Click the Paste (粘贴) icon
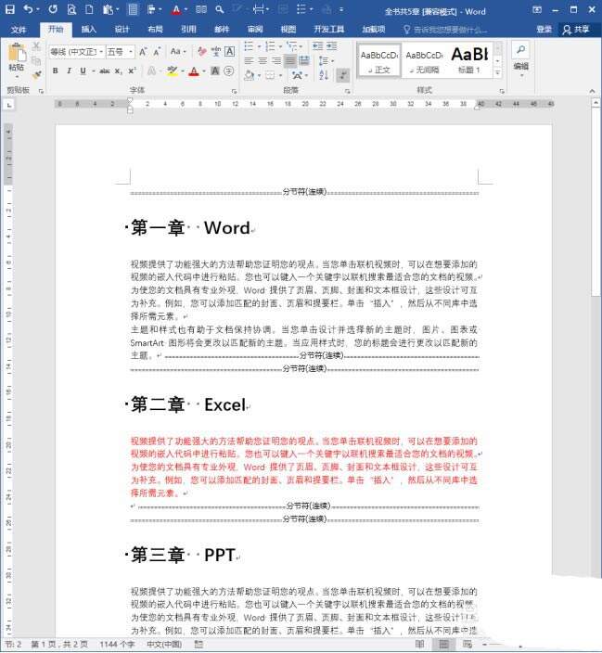Image resolution: width=602 pixels, height=653 pixels. (16, 56)
